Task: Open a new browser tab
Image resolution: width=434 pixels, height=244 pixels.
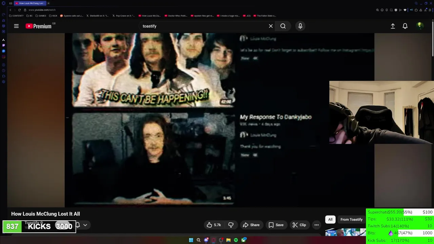Action: [48, 3]
